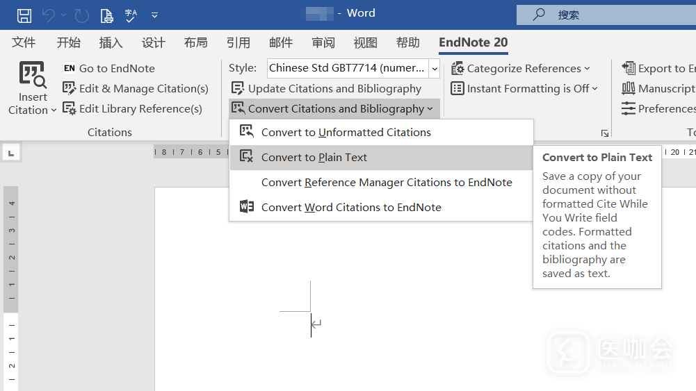Select Convert Word Citations to EndNote
The image size is (696, 391).
[x=351, y=208]
